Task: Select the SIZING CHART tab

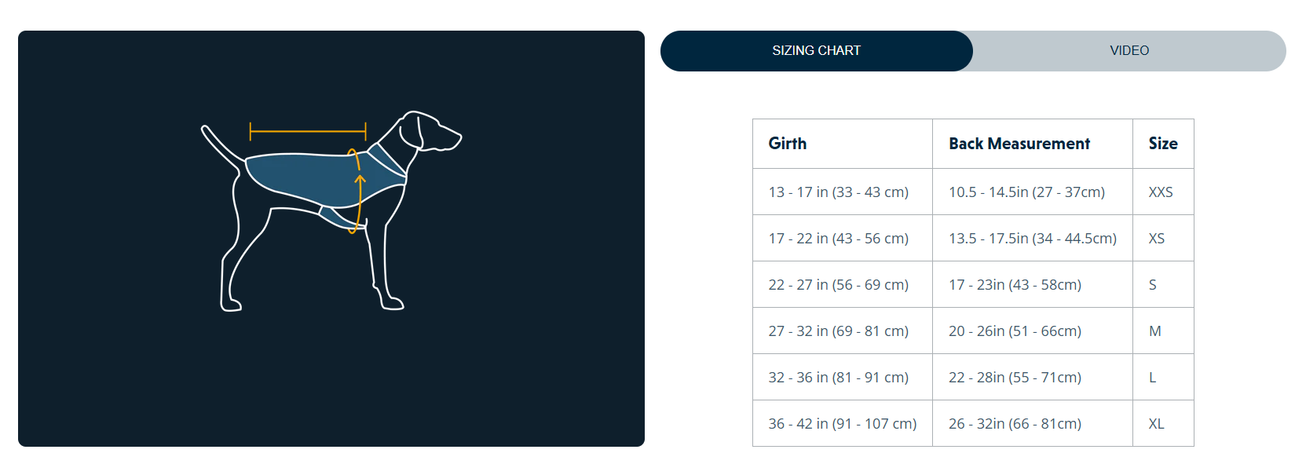Action: [x=816, y=51]
